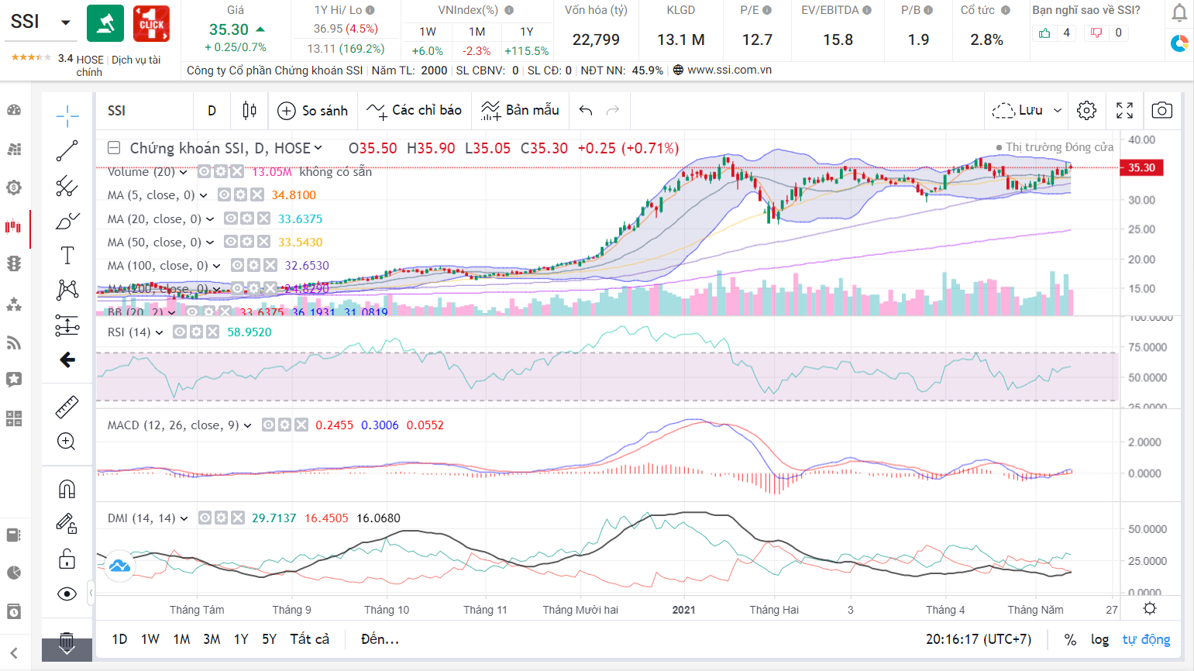The height and width of the screenshot is (671, 1194).
Task: Give SSI a thumbs down
Action: pos(1096,33)
